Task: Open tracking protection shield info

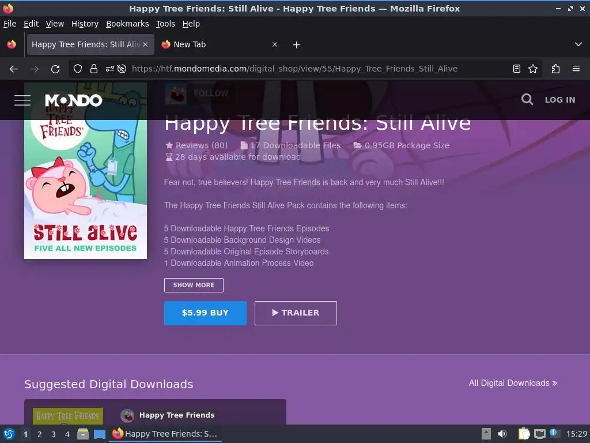Action: pos(78,69)
